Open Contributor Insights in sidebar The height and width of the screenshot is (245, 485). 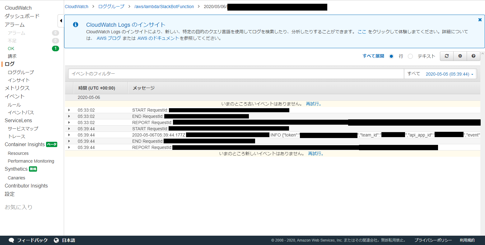pos(26,186)
